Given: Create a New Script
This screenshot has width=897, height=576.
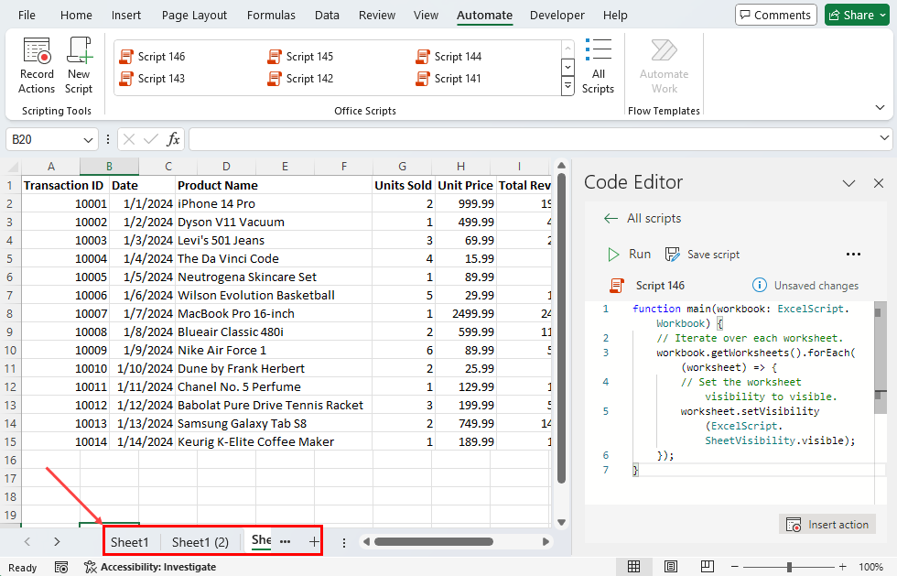Looking at the screenshot, I should click(x=79, y=66).
